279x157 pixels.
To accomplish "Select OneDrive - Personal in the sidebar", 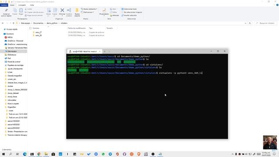I will [x=15, y=41].
